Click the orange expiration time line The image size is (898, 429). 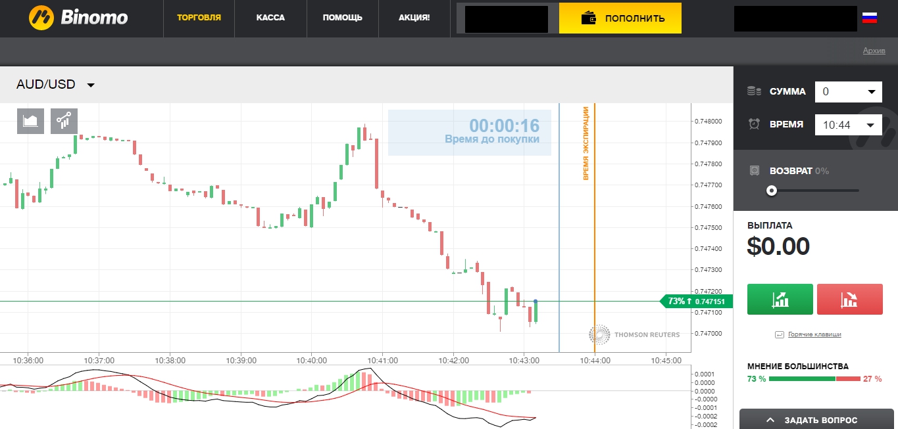pyautogui.click(x=595, y=227)
